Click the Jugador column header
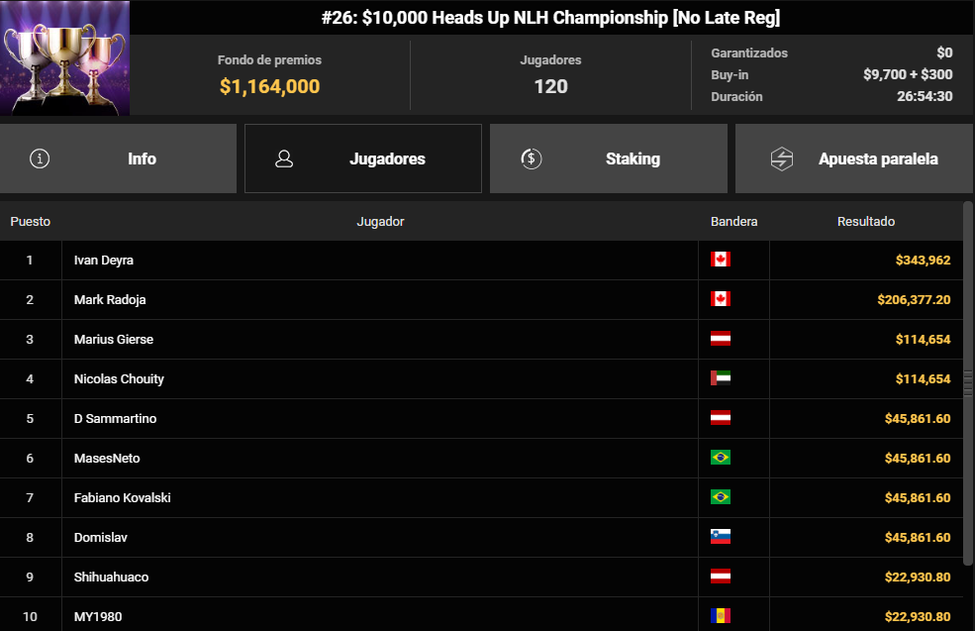975x631 pixels. pos(380,222)
